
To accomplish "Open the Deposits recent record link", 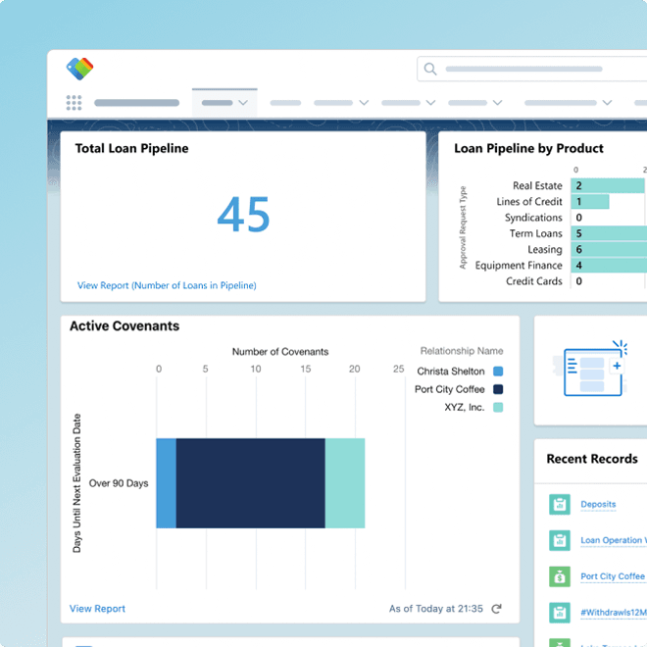I will click(598, 504).
